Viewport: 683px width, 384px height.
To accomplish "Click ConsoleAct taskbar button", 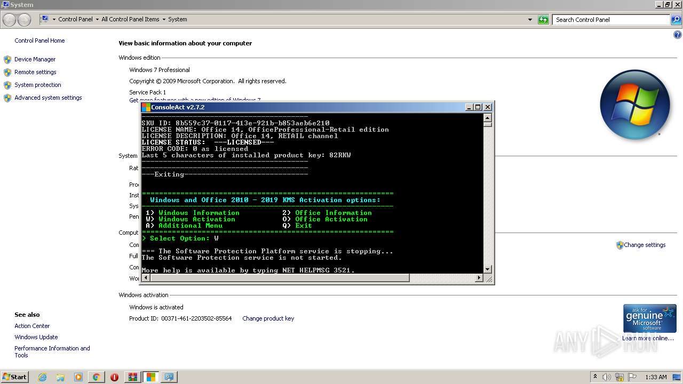I will [151, 377].
